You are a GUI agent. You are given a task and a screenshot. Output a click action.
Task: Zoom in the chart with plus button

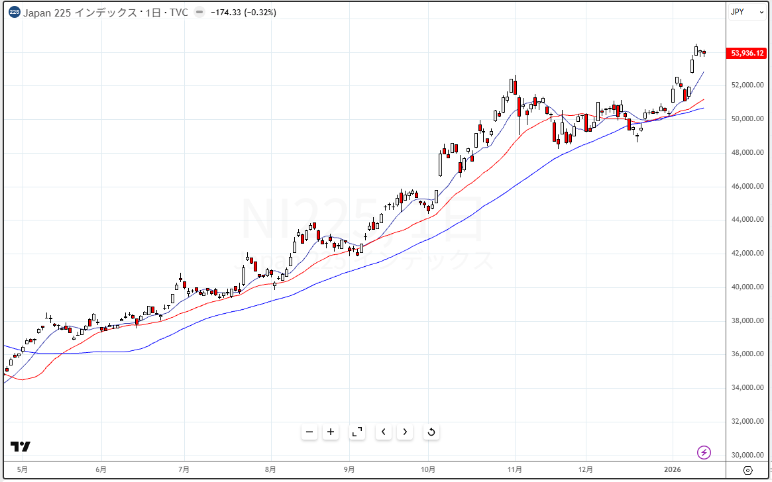pyautogui.click(x=331, y=432)
